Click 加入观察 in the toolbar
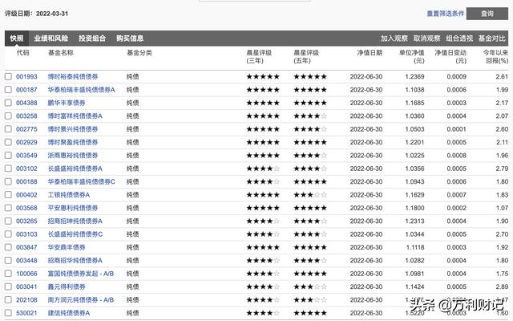The image size is (513, 321). [394, 39]
